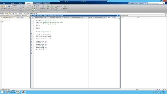The image size is (167, 94).
Task: Click the Breakpoints icon
Action: click(43, 6)
